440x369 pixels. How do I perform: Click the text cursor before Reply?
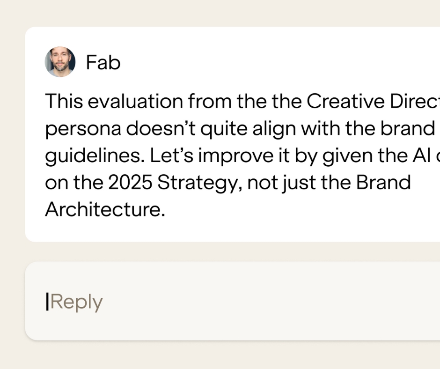point(47,302)
